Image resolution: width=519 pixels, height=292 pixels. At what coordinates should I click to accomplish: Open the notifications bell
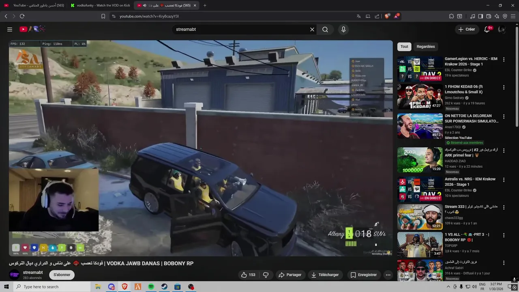(487, 29)
